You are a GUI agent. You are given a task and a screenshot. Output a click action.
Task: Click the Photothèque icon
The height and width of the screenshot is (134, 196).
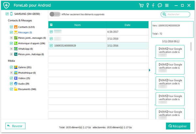click(x=16, y=73)
